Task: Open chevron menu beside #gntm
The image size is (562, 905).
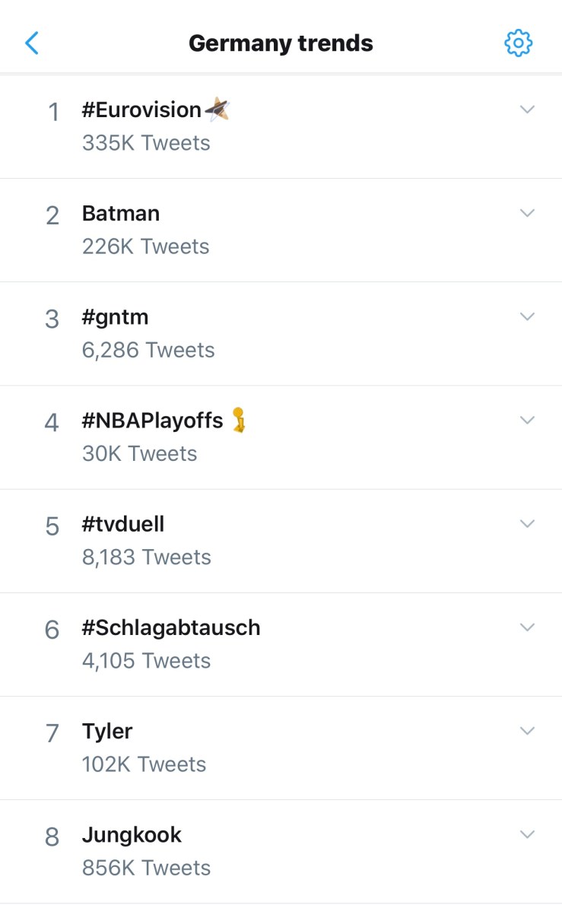Action: point(527,316)
